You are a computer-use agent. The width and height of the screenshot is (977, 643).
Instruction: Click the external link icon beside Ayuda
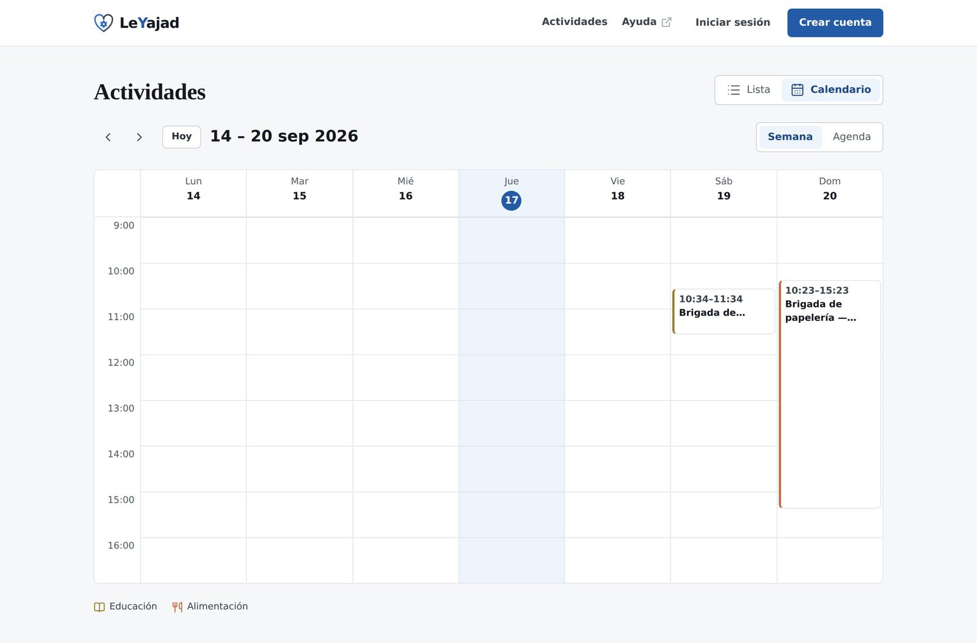pos(667,22)
